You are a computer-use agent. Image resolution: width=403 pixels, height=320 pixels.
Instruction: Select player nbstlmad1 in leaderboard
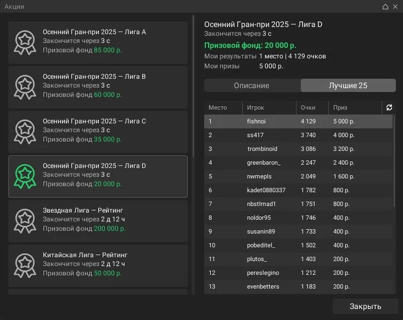point(298,204)
